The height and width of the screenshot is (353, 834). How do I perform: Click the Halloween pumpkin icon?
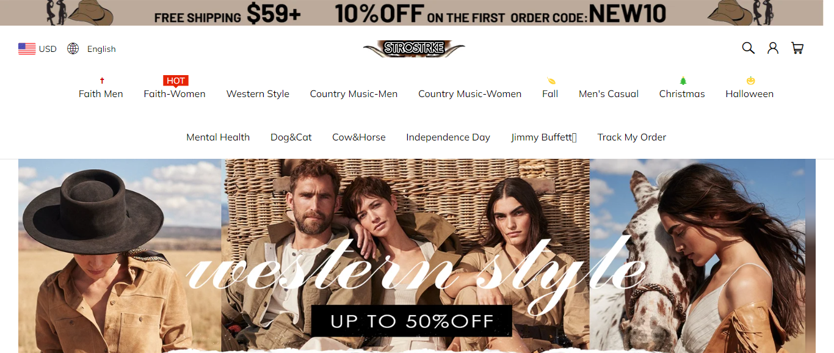750,81
